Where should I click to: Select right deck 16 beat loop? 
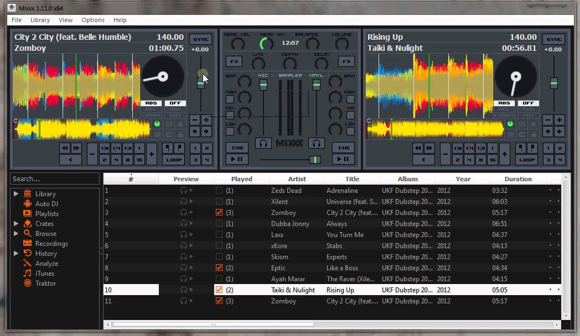click(x=493, y=160)
